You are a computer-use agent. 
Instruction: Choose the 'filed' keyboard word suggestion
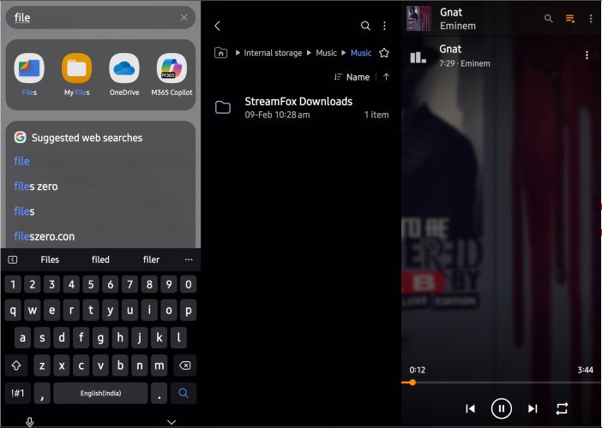[100, 259]
